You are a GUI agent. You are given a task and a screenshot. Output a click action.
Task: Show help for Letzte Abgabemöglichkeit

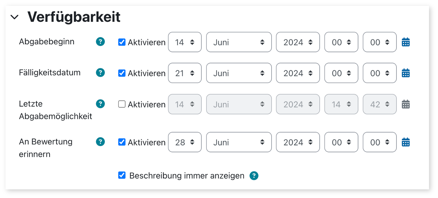[100, 103]
